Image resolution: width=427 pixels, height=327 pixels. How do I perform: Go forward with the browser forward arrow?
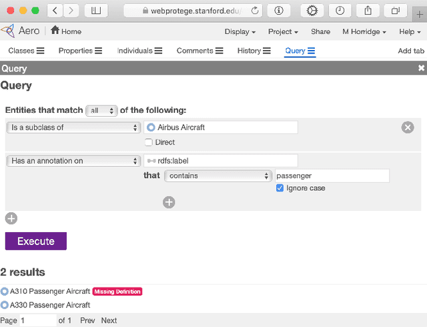tap(71, 11)
